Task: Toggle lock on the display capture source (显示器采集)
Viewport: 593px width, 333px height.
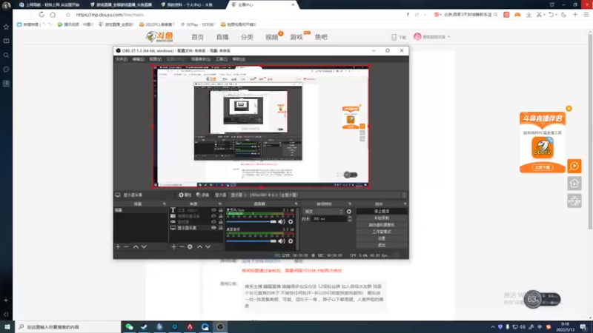Action: [220, 228]
